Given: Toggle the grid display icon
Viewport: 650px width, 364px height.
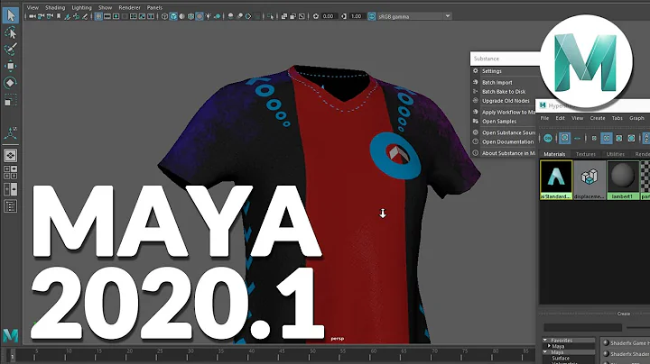Looking at the screenshot, I should [x=98, y=16].
